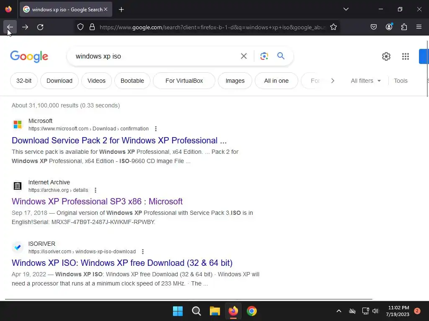429x321 pixels.
Task: Click the About 31,100,000 results text
Action: pos(66,105)
